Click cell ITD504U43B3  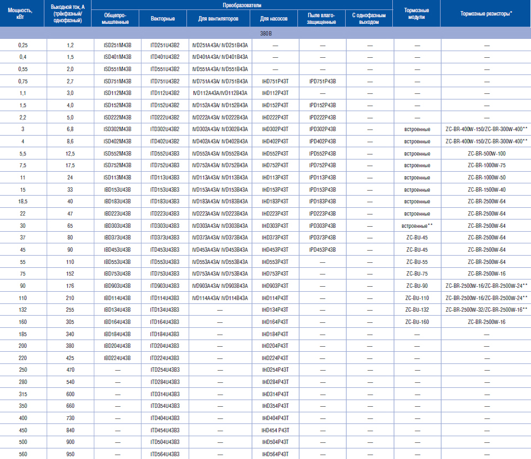pos(165,442)
